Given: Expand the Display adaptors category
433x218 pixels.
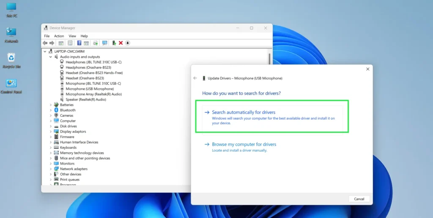Looking at the screenshot, I should coord(51,132).
